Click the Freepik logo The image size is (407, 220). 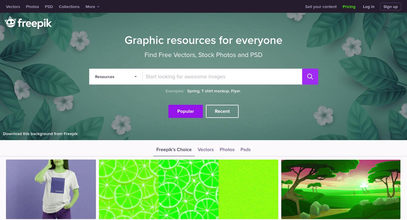point(28,23)
